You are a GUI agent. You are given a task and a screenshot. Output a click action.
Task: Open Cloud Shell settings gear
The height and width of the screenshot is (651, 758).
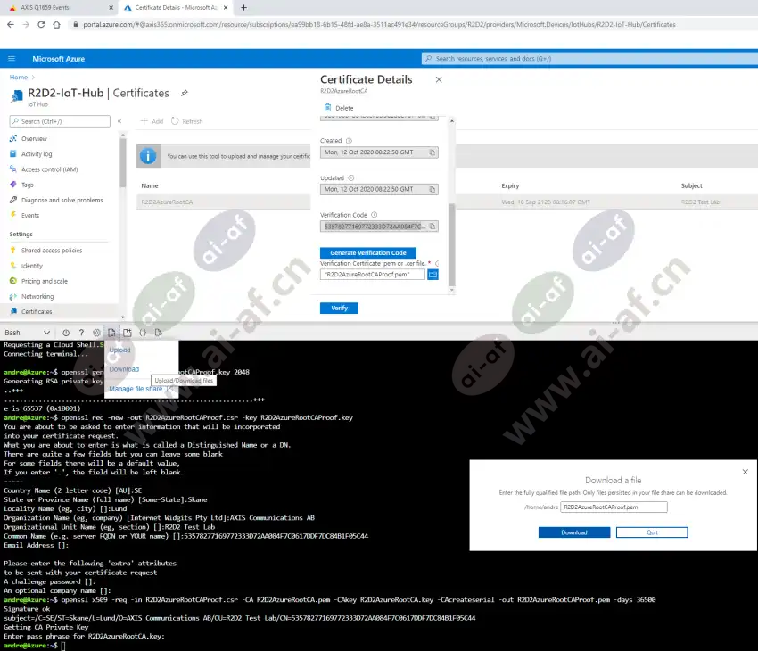pos(96,333)
